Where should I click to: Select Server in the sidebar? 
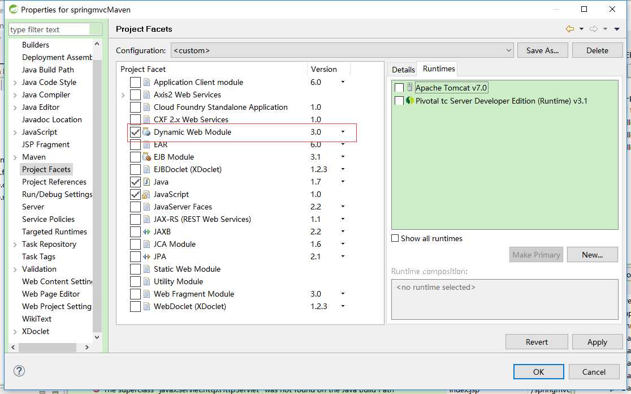(x=33, y=207)
